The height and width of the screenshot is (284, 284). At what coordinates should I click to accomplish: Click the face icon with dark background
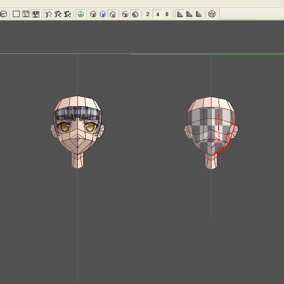coord(35,14)
